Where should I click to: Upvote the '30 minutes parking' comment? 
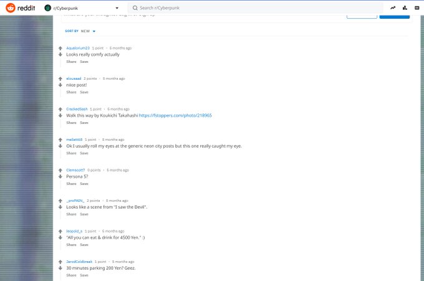[60, 262]
